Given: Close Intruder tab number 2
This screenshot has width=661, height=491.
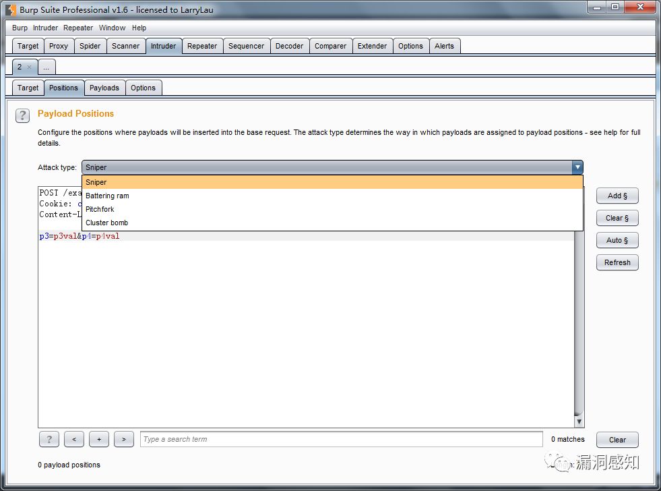Looking at the screenshot, I should tap(29, 67).
